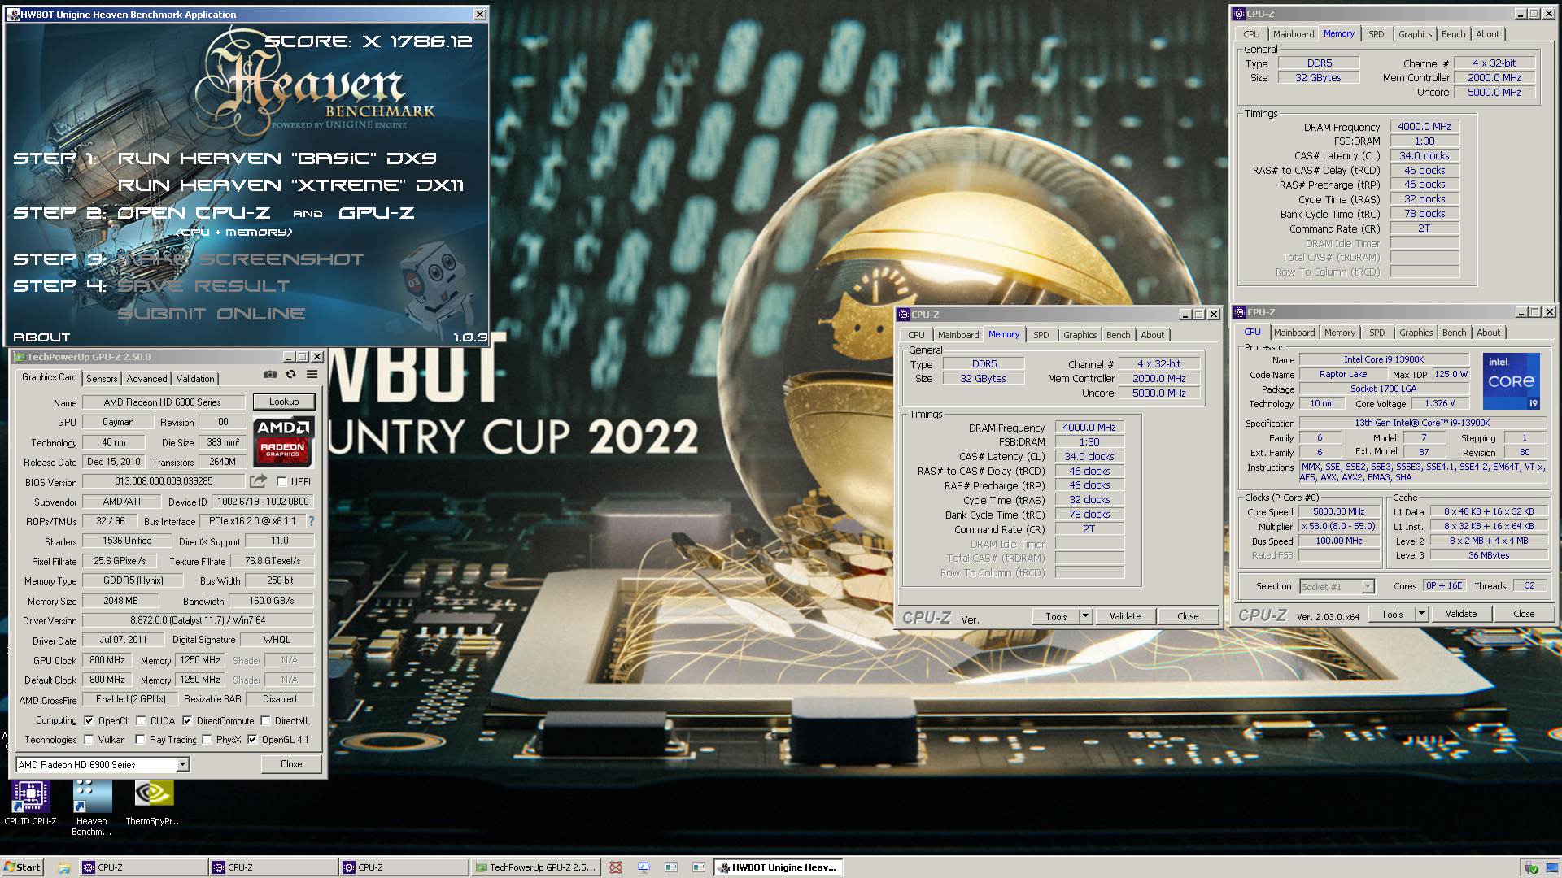Image resolution: width=1562 pixels, height=878 pixels.
Task: Click the BIOS Version value field
Action: coord(164,481)
